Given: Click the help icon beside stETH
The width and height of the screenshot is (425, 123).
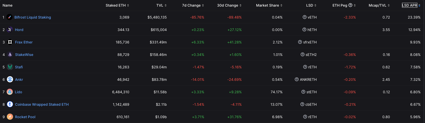Looking at the screenshot, I should coord(303,92).
